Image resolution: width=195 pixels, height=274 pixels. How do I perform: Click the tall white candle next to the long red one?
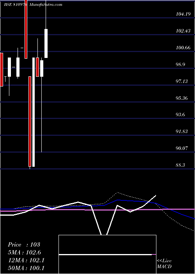[34, 112]
